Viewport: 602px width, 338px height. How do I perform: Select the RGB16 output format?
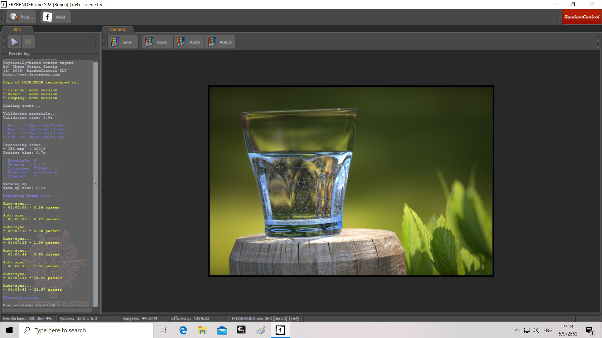(x=189, y=42)
